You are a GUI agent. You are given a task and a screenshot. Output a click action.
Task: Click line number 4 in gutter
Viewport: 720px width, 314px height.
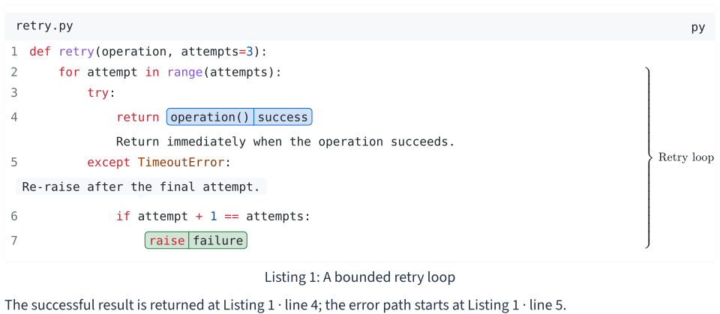(x=14, y=117)
